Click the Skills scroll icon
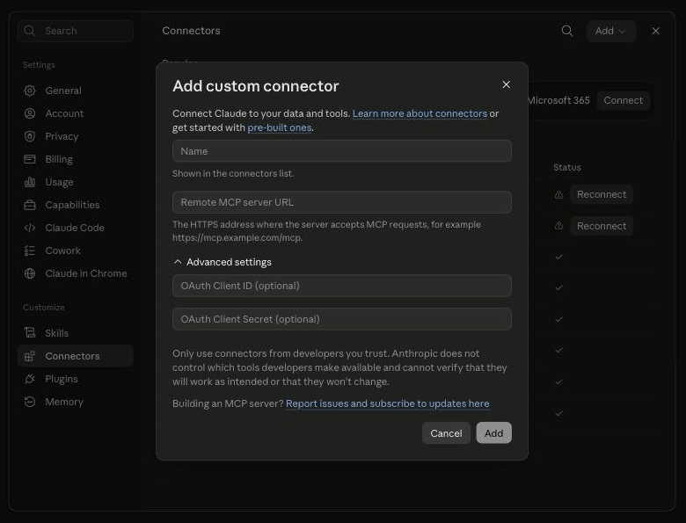Screen dimensions: 686x523 pos(30,333)
